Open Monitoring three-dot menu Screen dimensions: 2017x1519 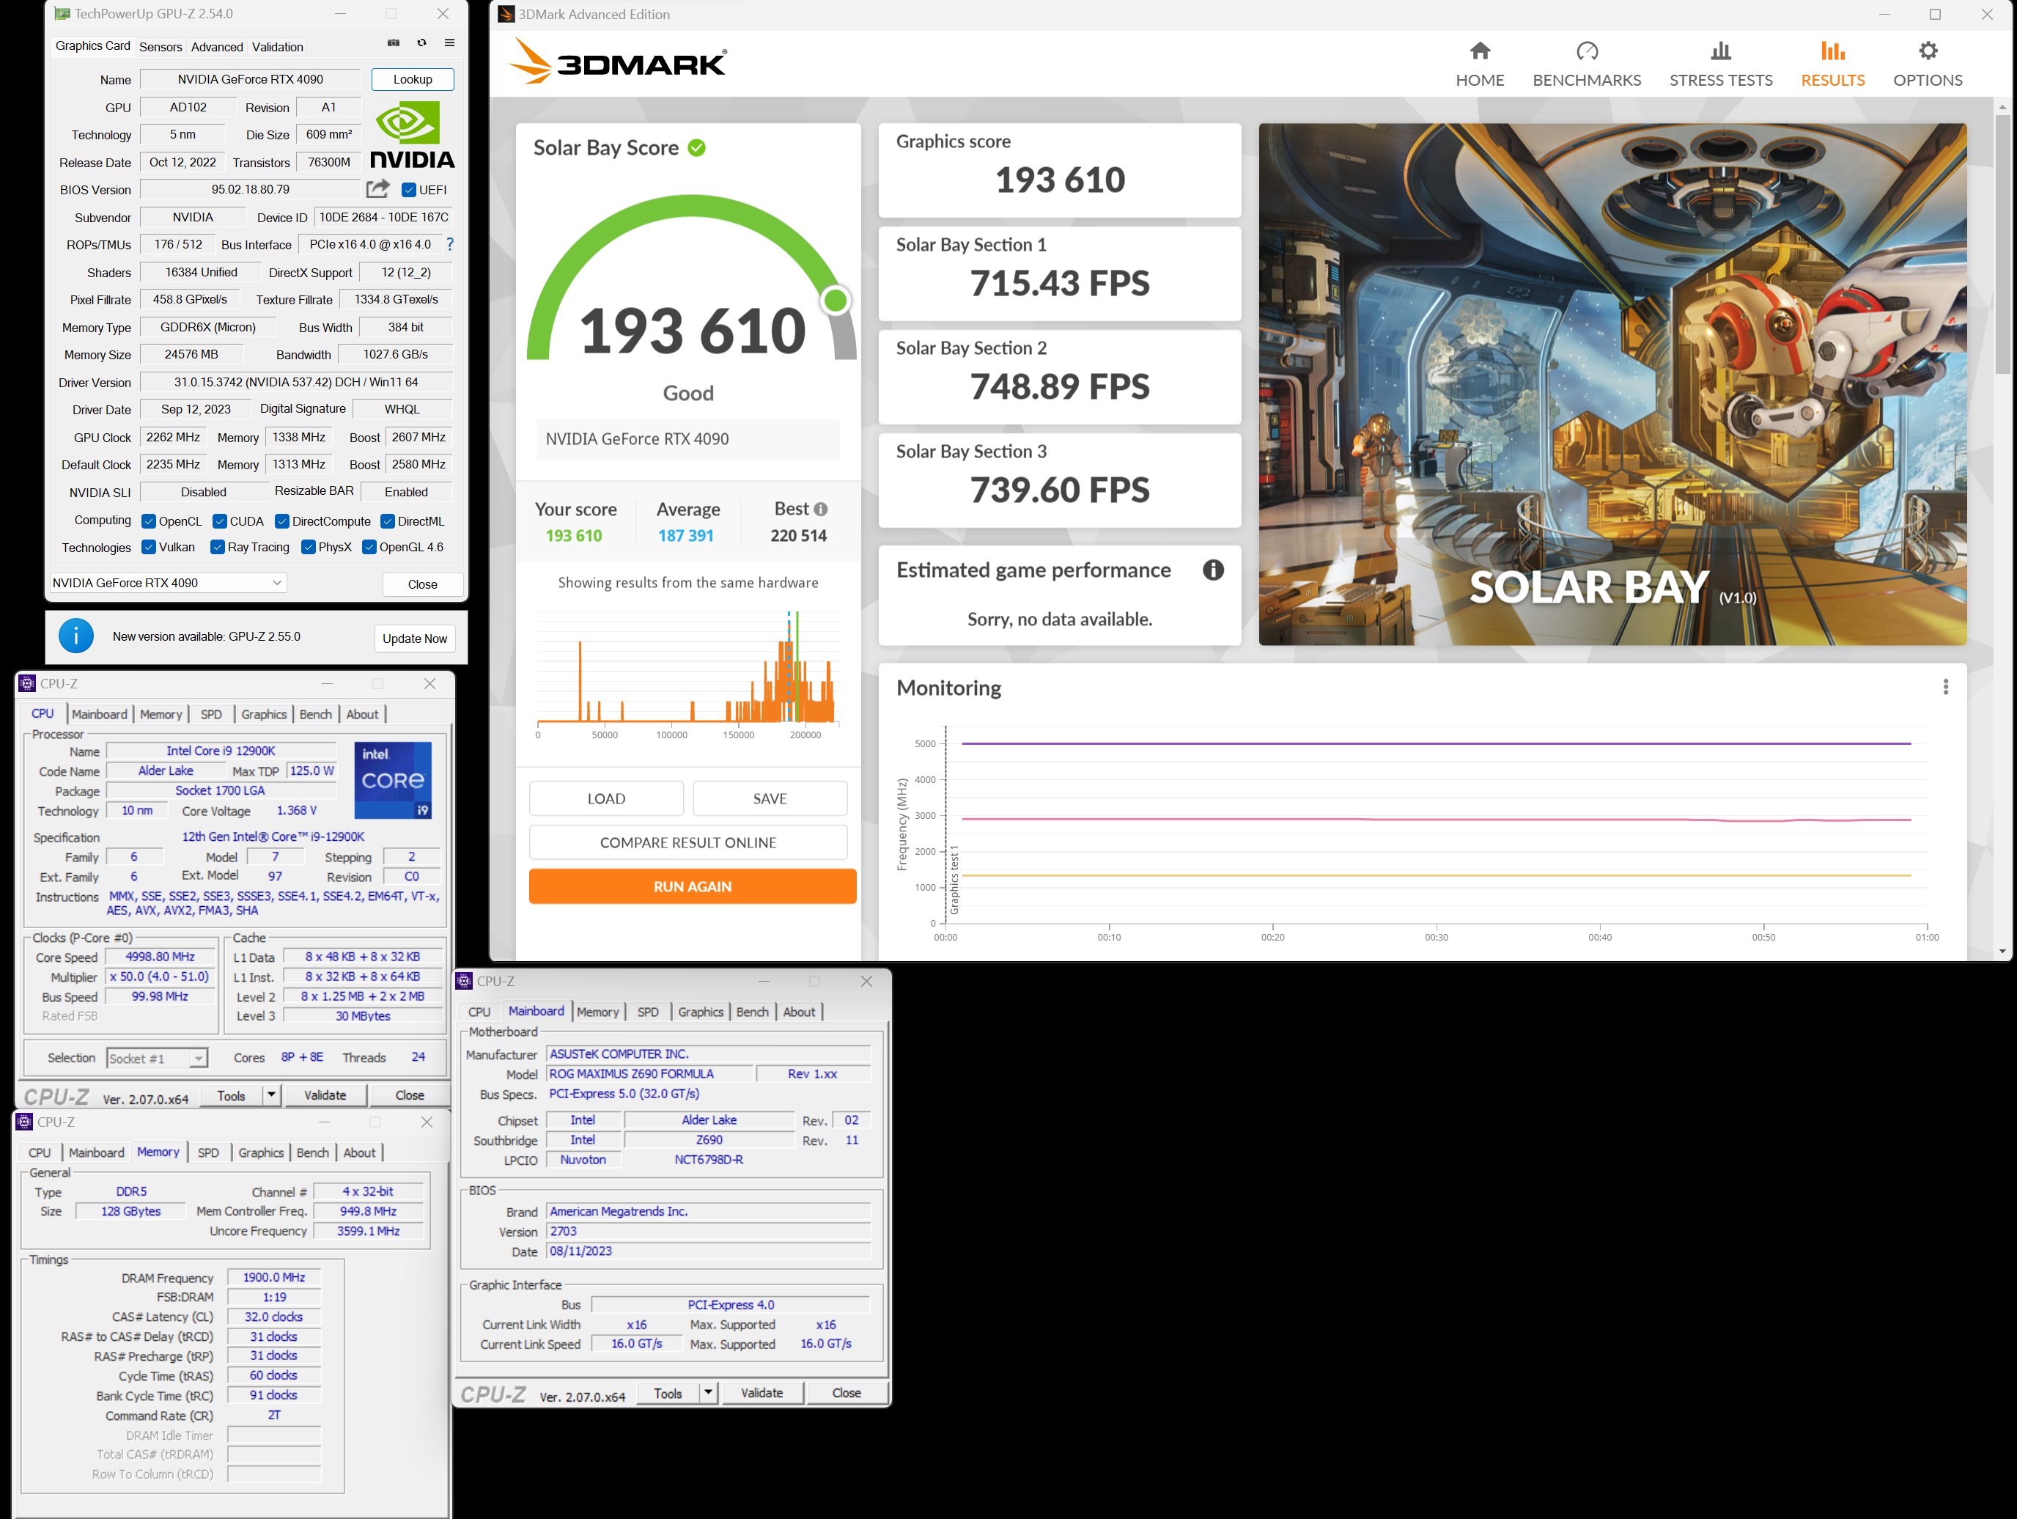point(1946,687)
